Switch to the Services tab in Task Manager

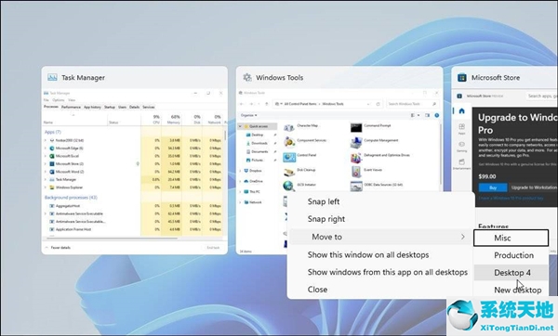point(149,107)
